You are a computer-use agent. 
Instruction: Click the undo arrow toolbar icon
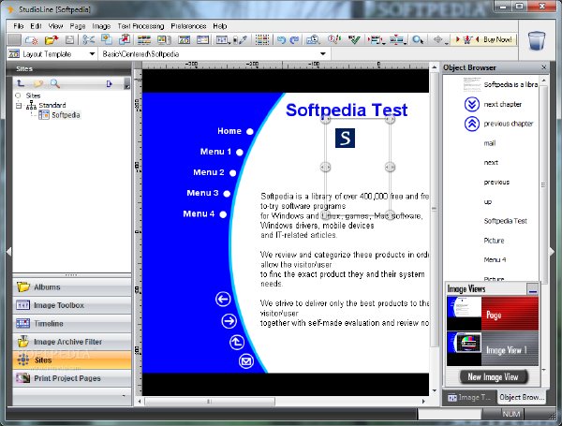coord(281,39)
